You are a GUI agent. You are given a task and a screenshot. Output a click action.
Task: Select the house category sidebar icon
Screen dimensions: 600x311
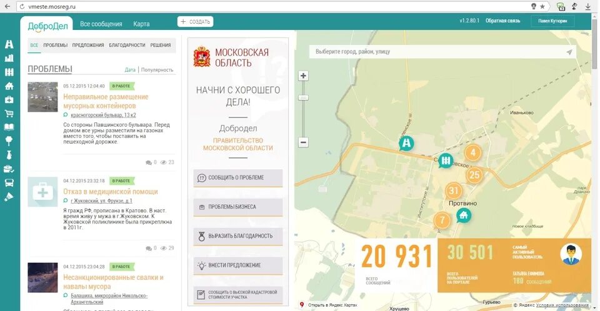[9, 86]
